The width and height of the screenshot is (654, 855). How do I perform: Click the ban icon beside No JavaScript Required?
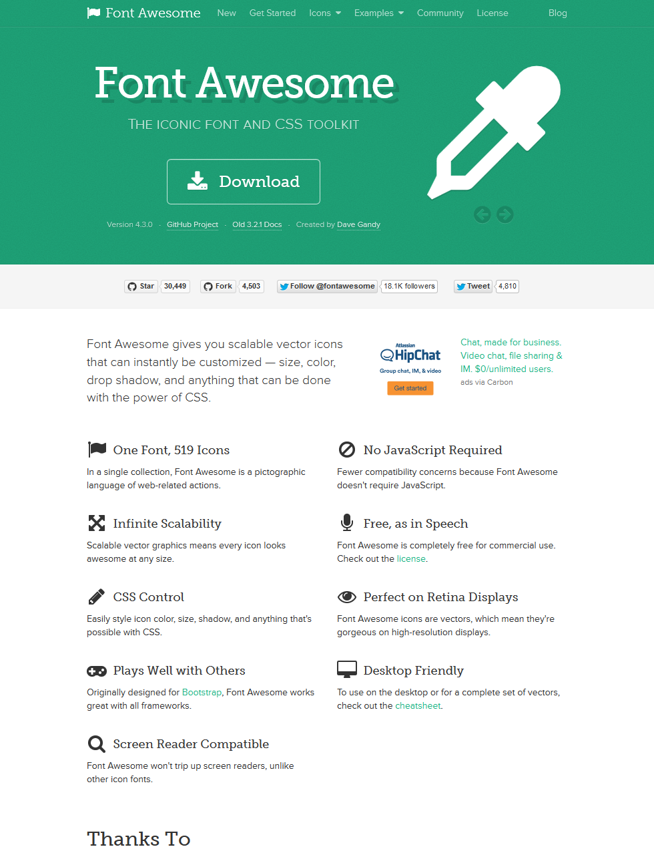point(347,450)
